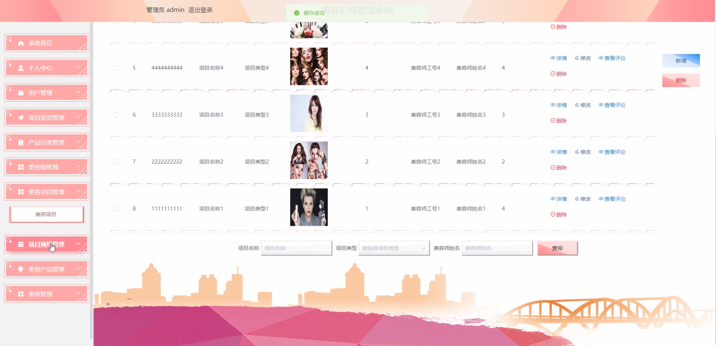Click the 项目类型2 cell

pos(256,162)
